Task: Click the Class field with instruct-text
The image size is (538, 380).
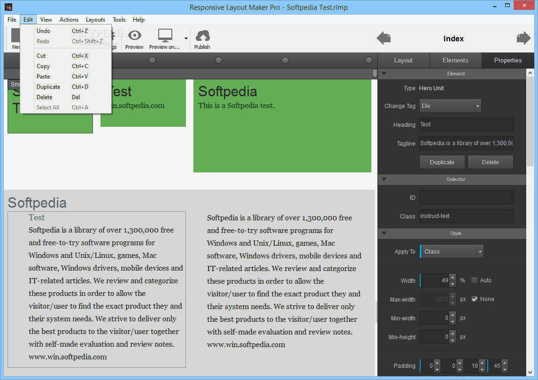Action: (466, 216)
